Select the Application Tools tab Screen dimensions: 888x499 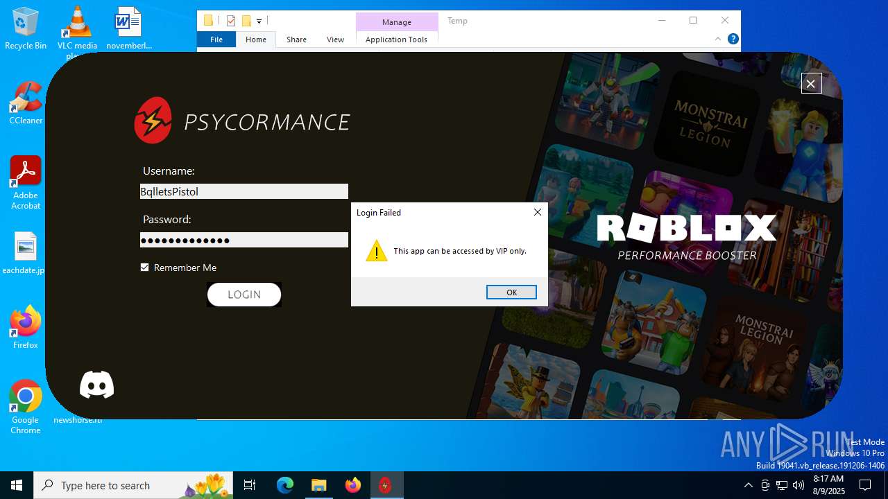[x=396, y=40]
